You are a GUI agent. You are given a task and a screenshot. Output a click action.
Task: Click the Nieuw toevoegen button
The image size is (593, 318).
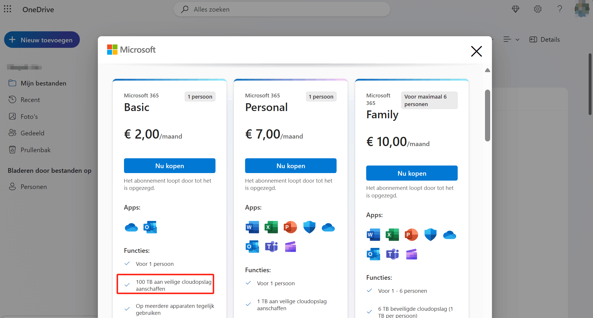[42, 40]
